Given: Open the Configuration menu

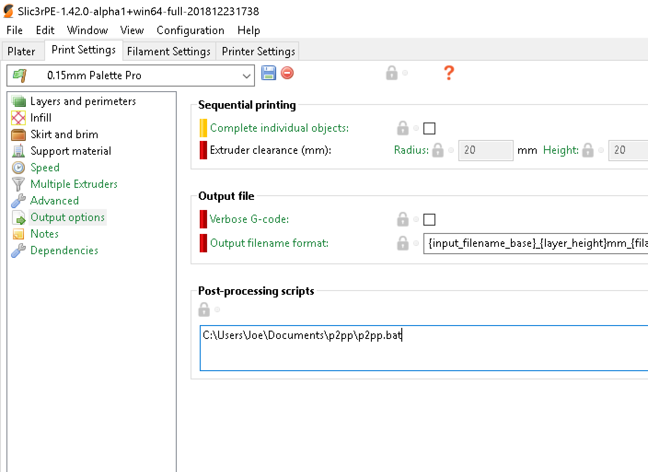Looking at the screenshot, I should [191, 30].
